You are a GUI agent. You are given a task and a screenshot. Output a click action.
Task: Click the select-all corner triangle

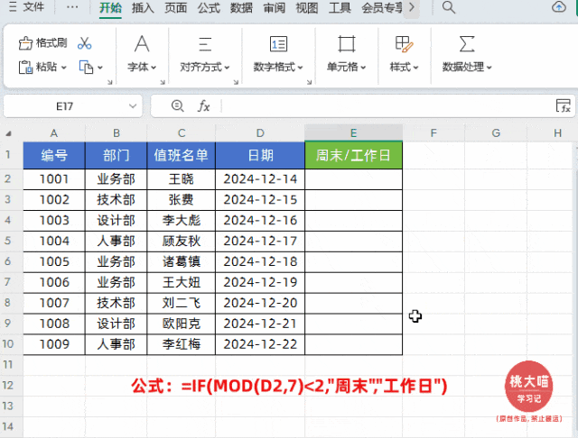click(x=8, y=133)
